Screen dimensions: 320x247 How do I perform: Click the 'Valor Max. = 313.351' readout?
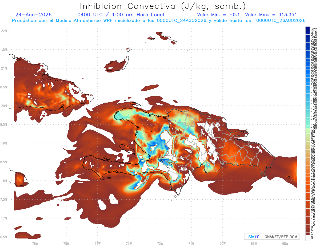271,15
